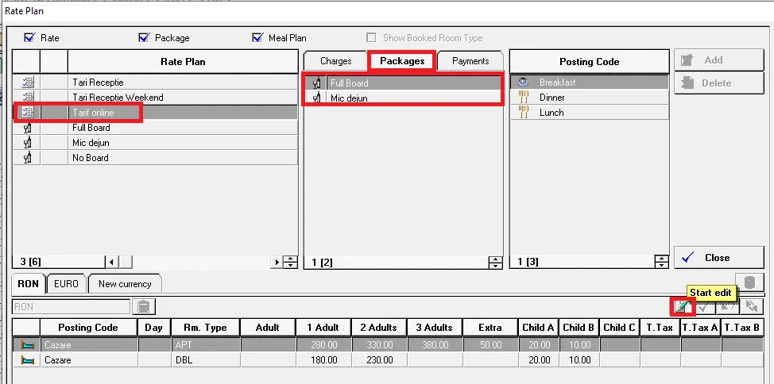774x384 pixels.
Task: Click the clipboard icon next to RON field
Action: click(144, 306)
